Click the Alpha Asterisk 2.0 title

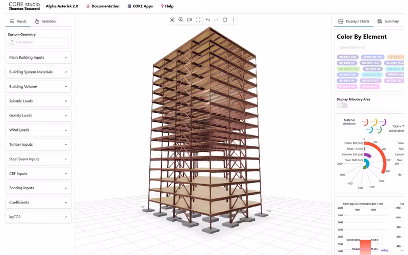[62, 6]
